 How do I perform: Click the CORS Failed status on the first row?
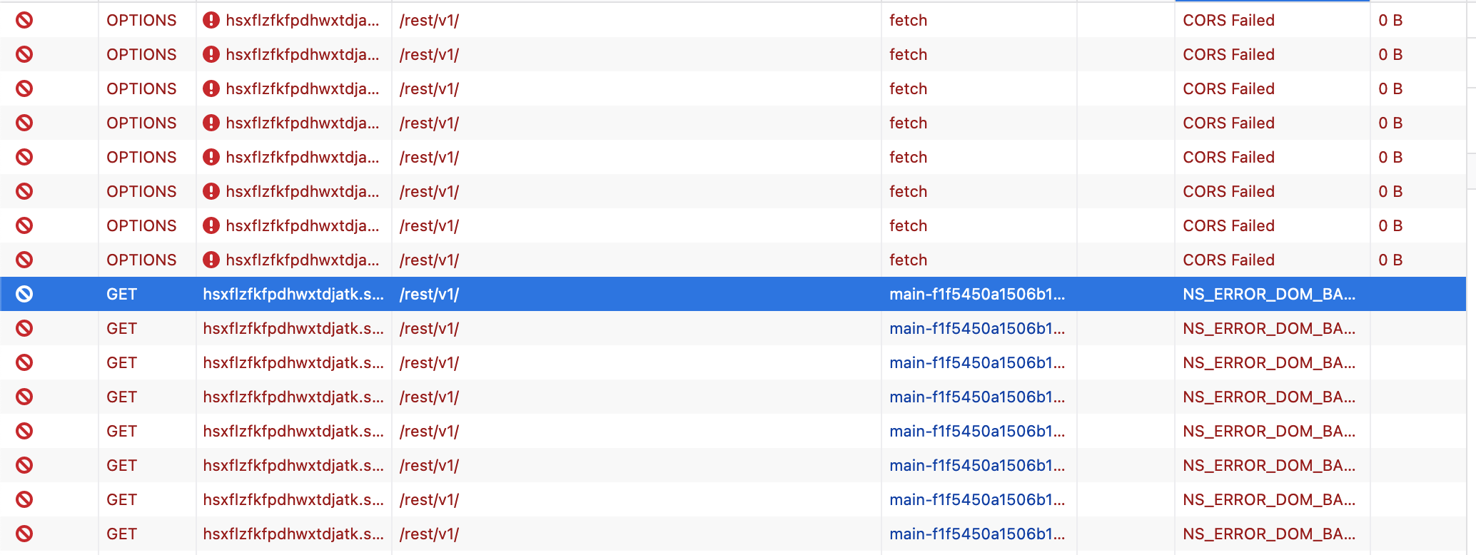pyautogui.click(x=1228, y=20)
